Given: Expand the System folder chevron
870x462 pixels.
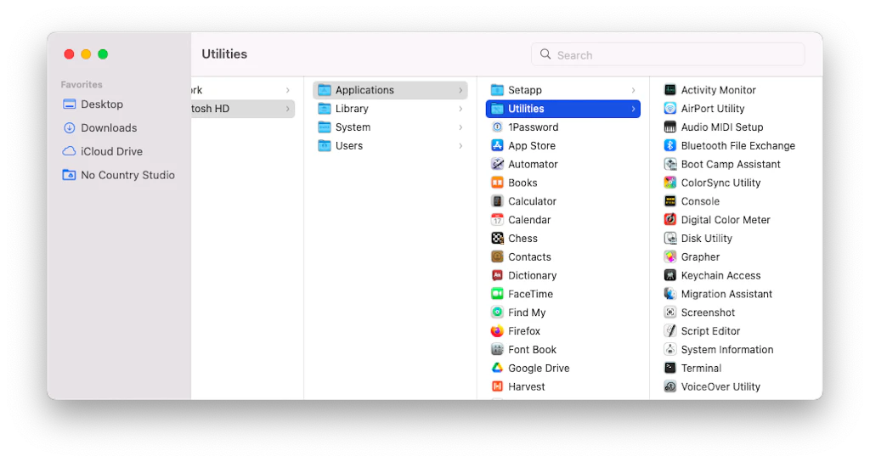Looking at the screenshot, I should (x=460, y=127).
